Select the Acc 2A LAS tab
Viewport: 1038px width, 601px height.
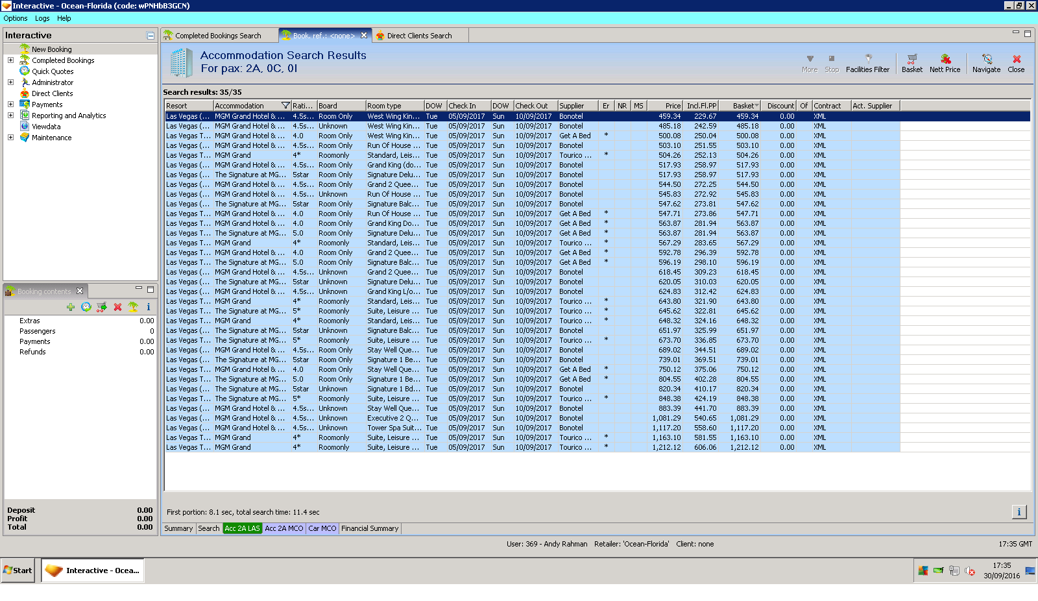tap(243, 528)
